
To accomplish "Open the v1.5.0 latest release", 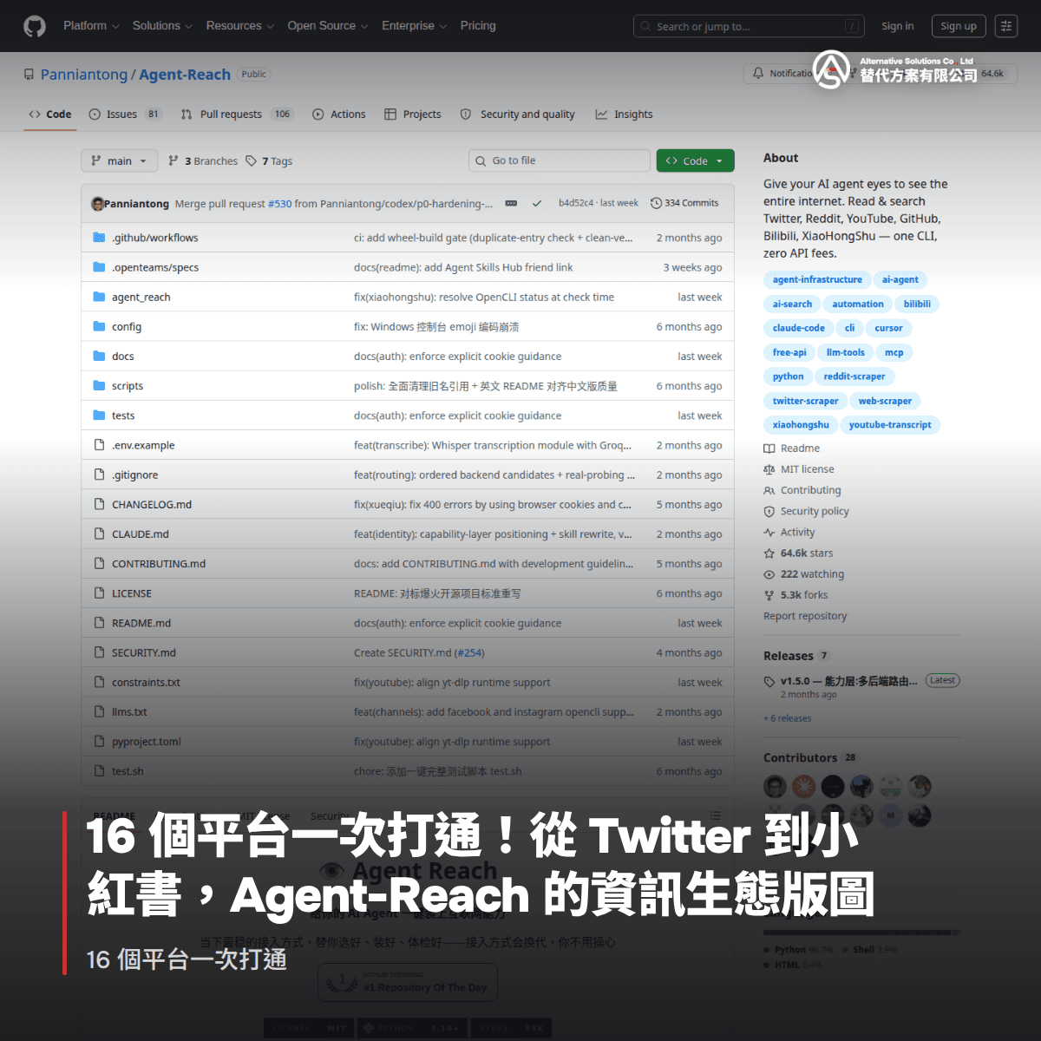I will point(848,681).
